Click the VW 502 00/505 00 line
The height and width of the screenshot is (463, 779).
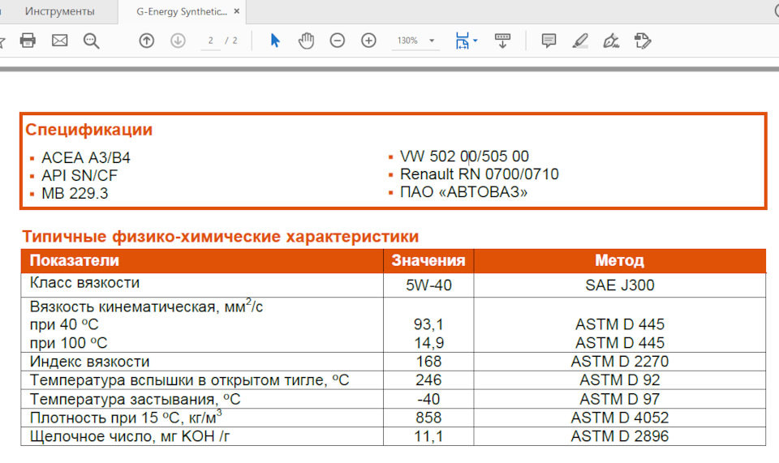click(x=464, y=156)
